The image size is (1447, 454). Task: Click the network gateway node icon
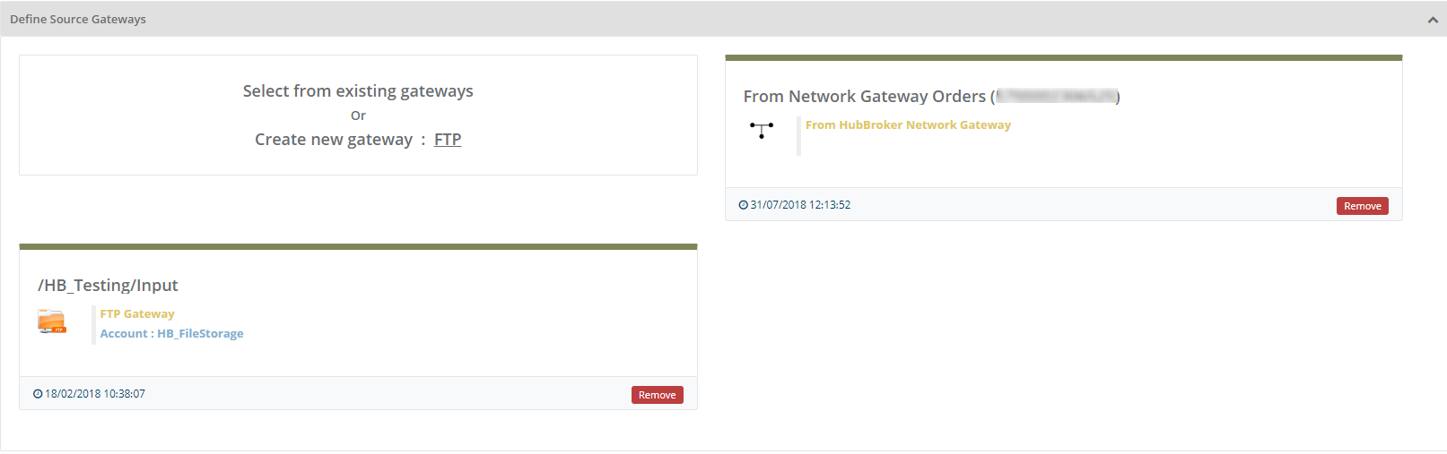pos(762,130)
